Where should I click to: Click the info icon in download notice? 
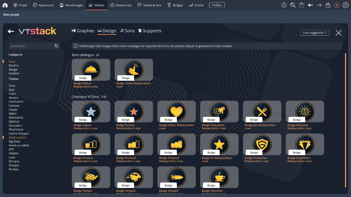click(75, 46)
